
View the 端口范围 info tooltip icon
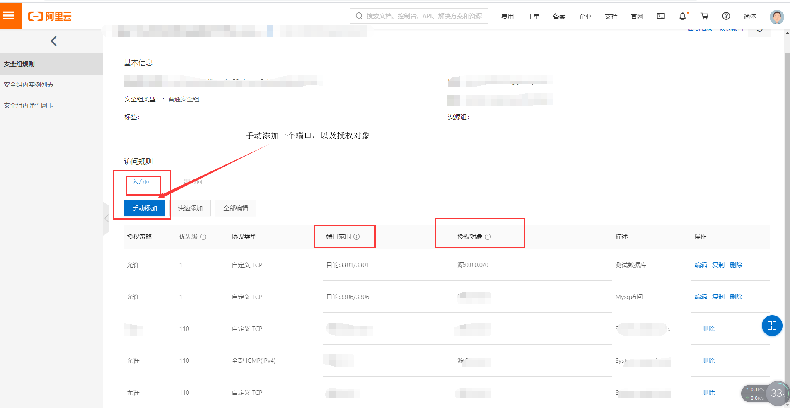tap(358, 237)
